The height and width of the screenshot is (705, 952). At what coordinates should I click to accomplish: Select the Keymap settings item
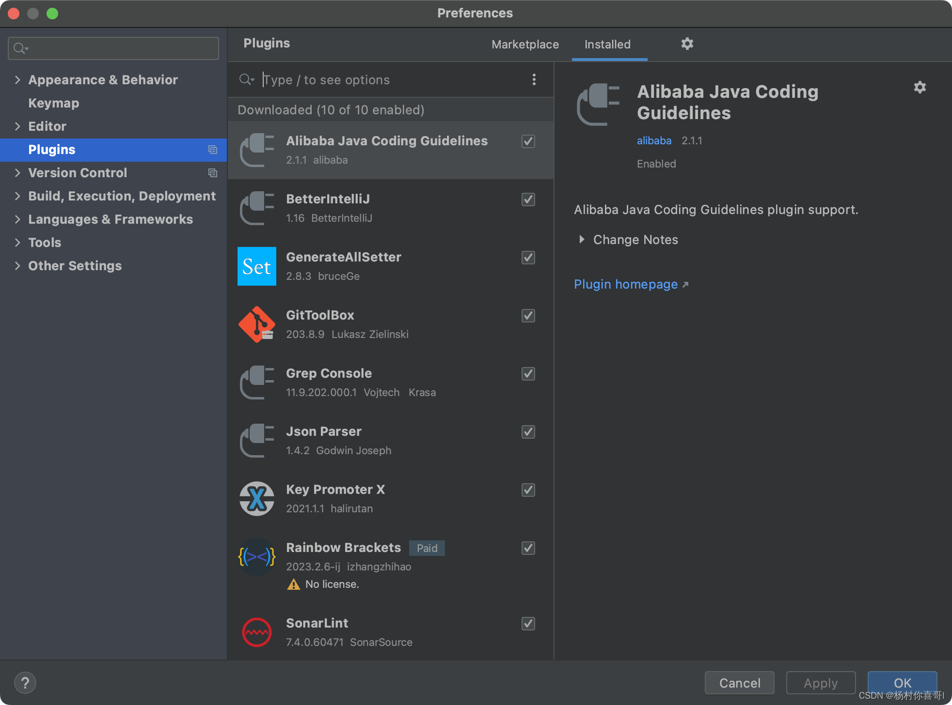[53, 103]
